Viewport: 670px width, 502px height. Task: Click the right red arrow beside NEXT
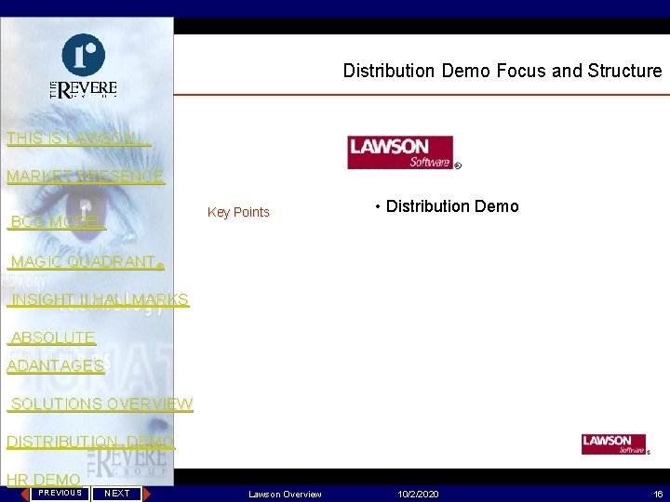pyautogui.click(x=147, y=494)
